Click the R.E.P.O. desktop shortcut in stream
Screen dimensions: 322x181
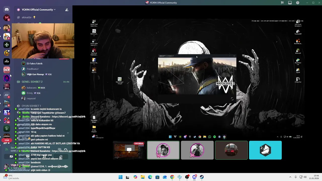94,70
